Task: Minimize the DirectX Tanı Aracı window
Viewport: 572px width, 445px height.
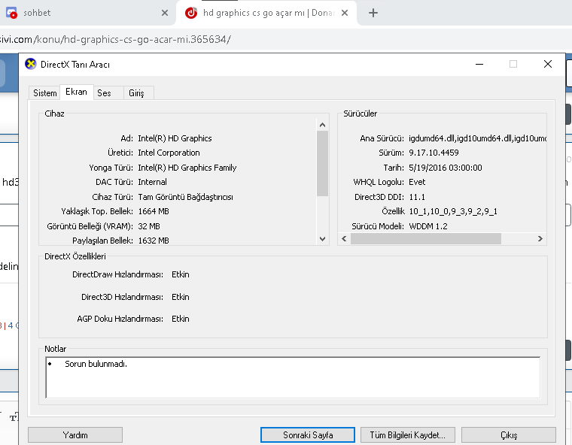Action: point(479,64)
